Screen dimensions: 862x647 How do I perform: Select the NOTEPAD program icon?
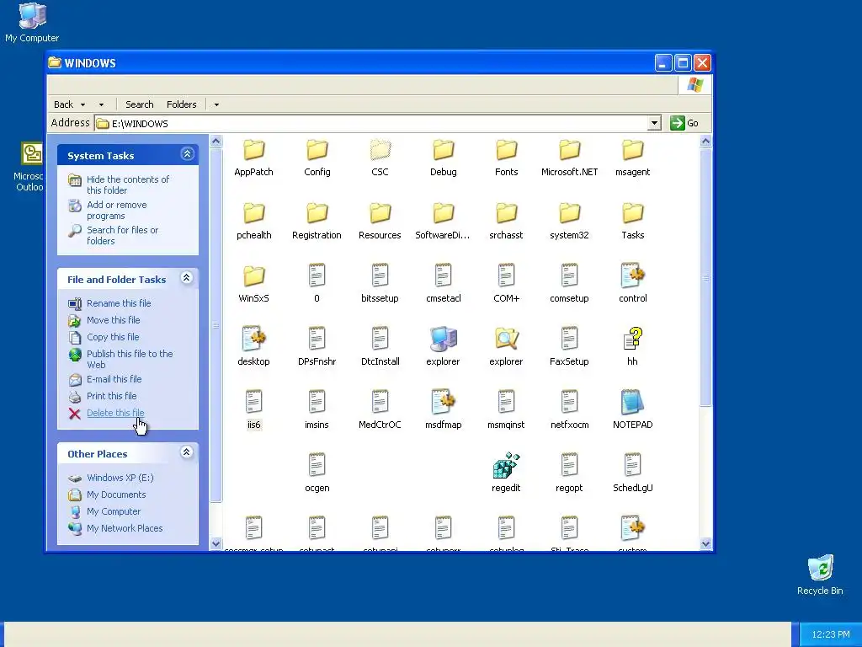pos(633,402)
